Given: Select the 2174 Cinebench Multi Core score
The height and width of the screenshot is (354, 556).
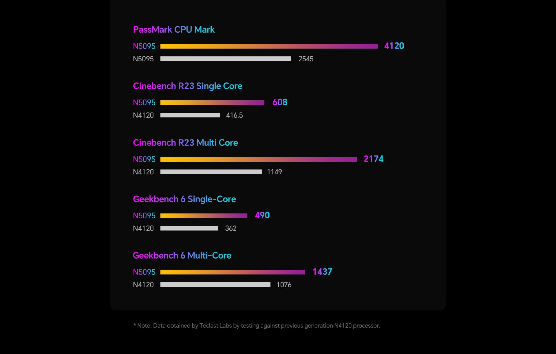Looking at the screenshot, I should pos(373,159).
